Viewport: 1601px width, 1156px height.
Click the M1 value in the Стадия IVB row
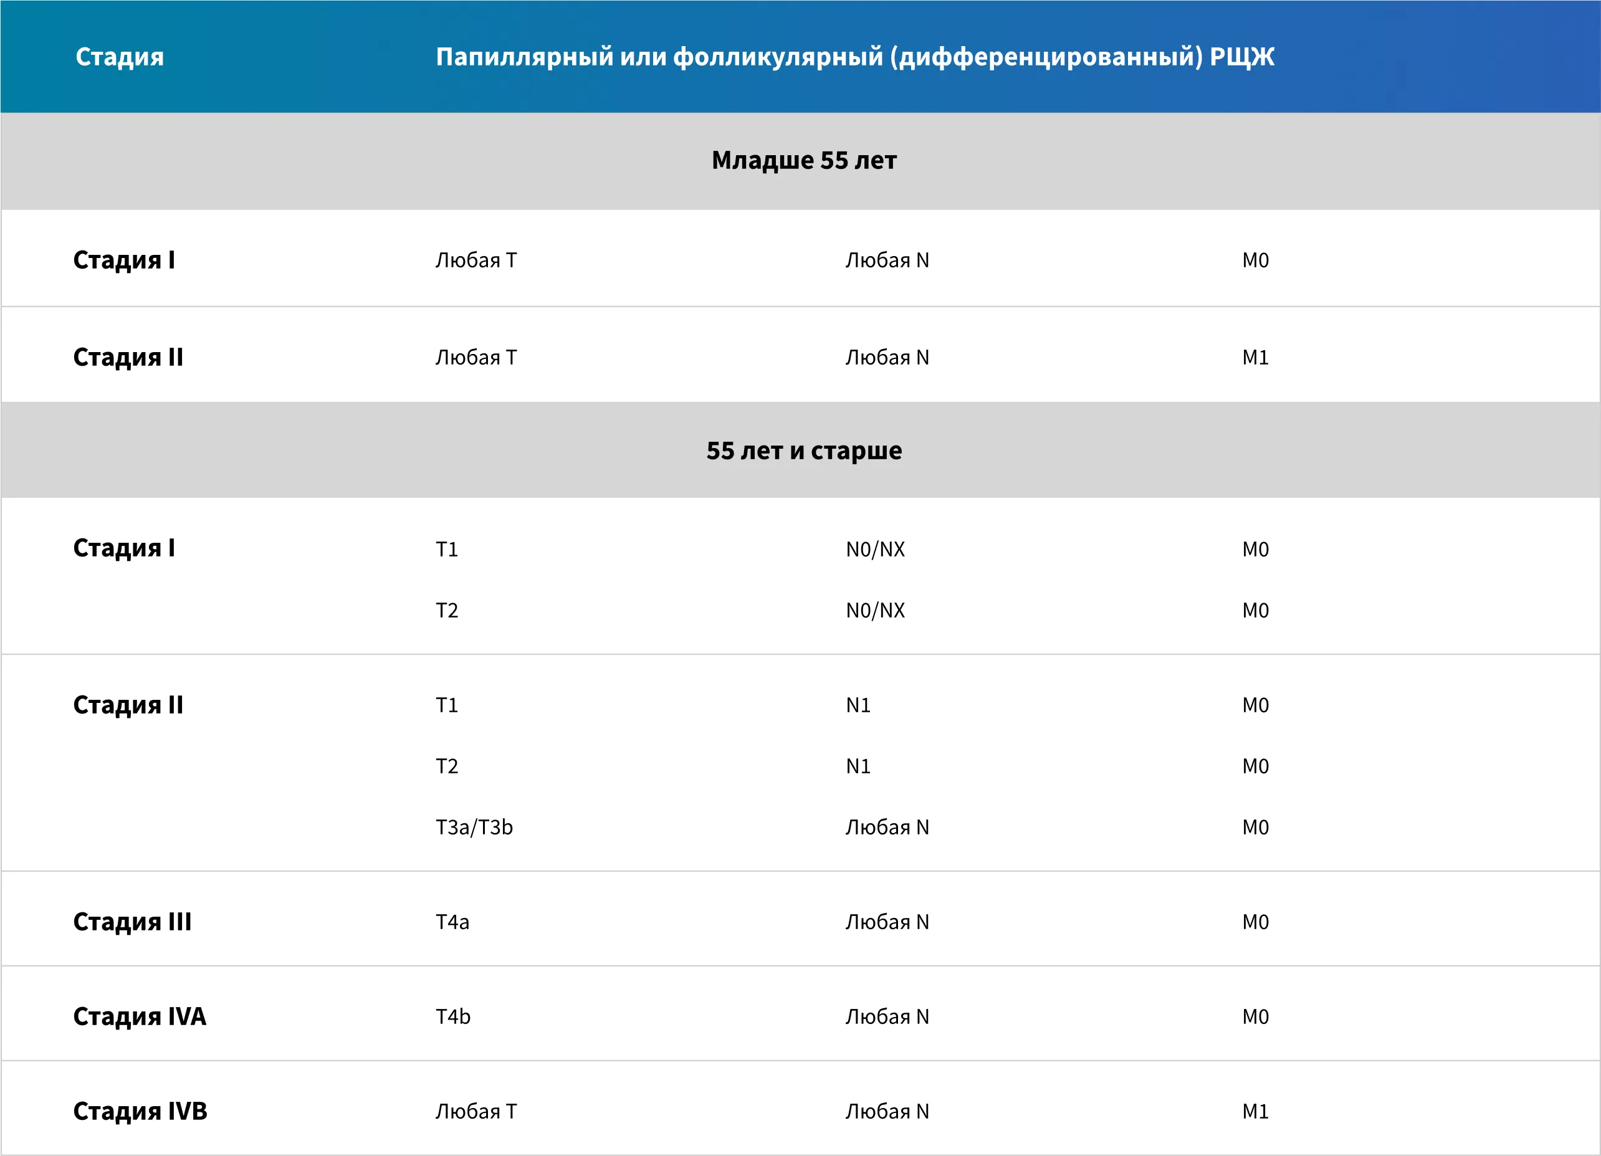tap(1255, 1111)
